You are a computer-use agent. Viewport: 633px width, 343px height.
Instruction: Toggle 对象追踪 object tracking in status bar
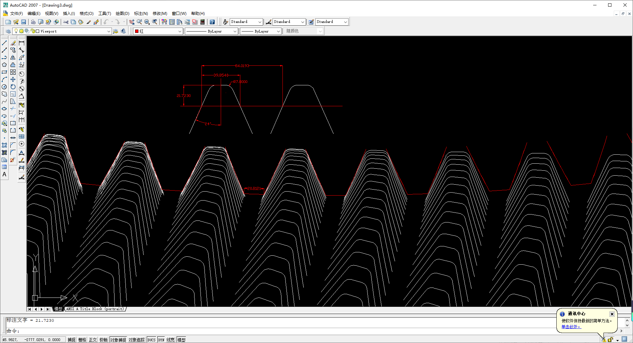click(x=136, y=340)
